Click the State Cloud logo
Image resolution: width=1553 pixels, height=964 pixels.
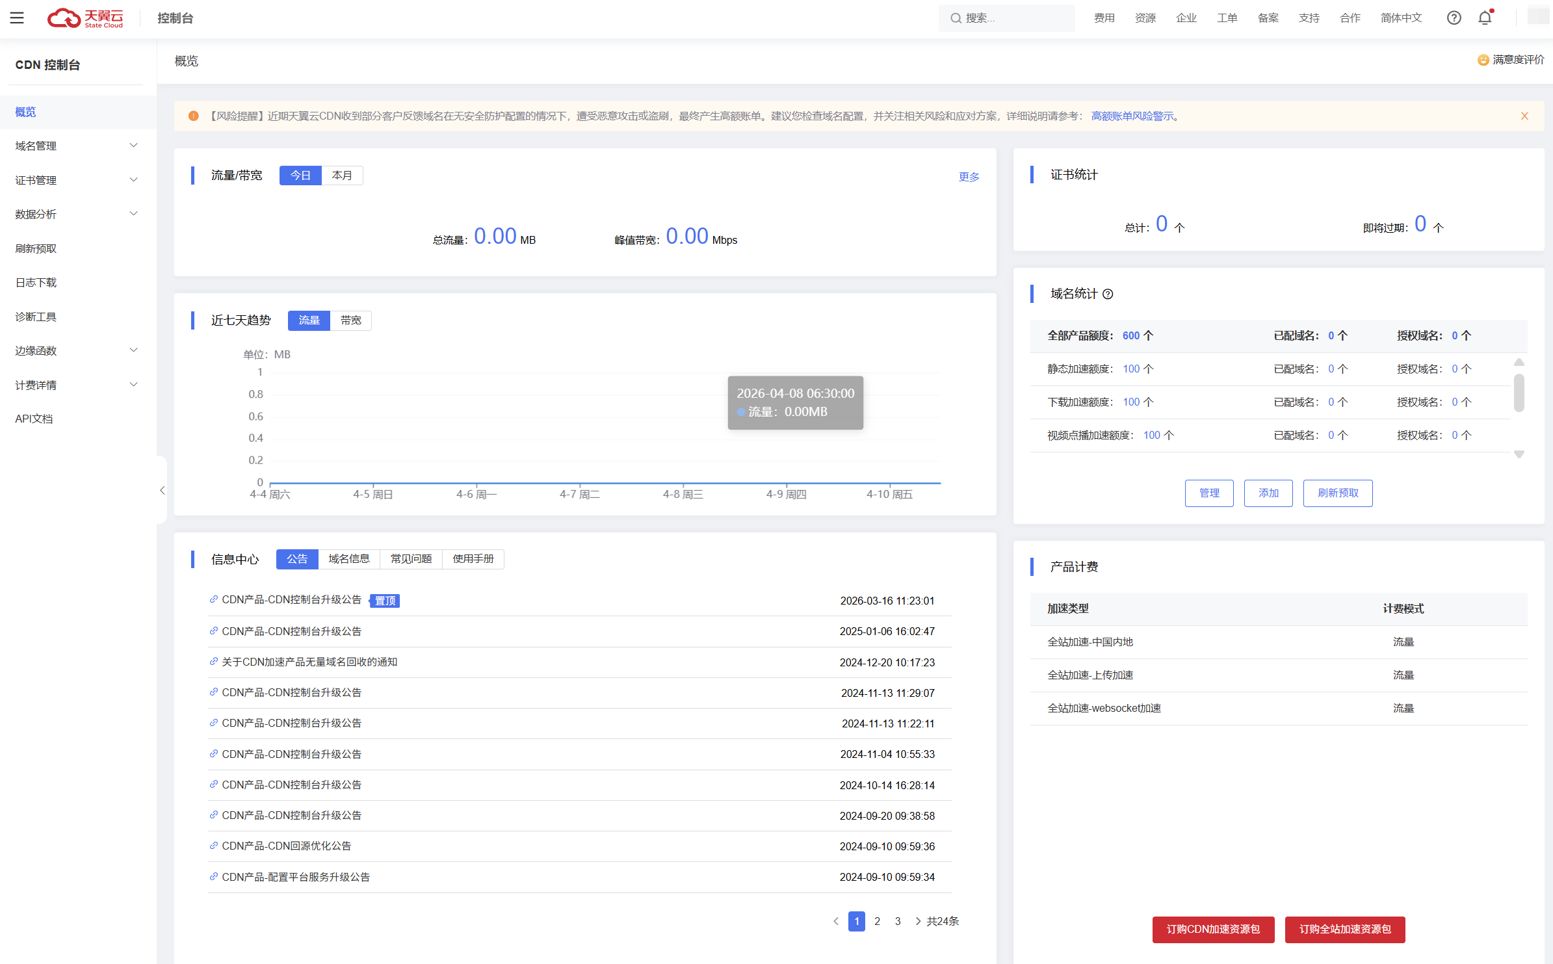click(x=85, y=18)
